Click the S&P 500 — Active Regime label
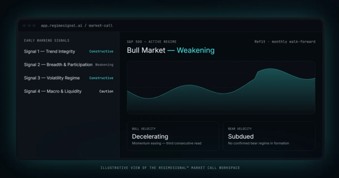 (152, 42)
